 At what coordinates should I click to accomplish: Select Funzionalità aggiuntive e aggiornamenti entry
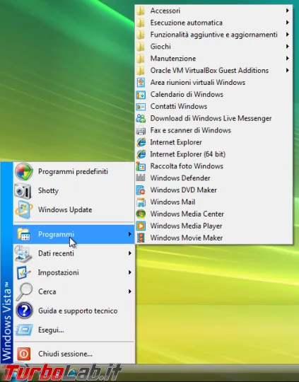(x=213, y=35)
